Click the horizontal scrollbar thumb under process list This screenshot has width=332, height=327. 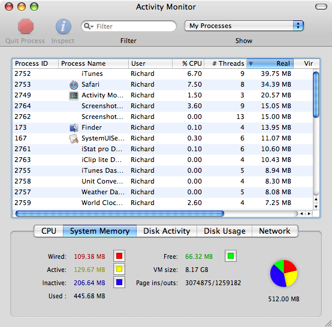(x=120, y=213)
